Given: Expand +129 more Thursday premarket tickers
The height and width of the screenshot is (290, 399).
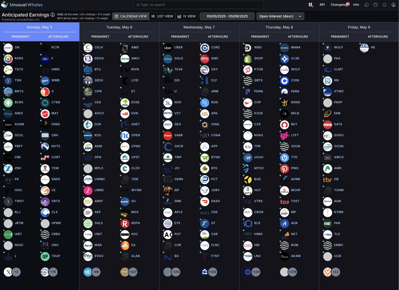Looking at the screenshot, I should (256, 272).
